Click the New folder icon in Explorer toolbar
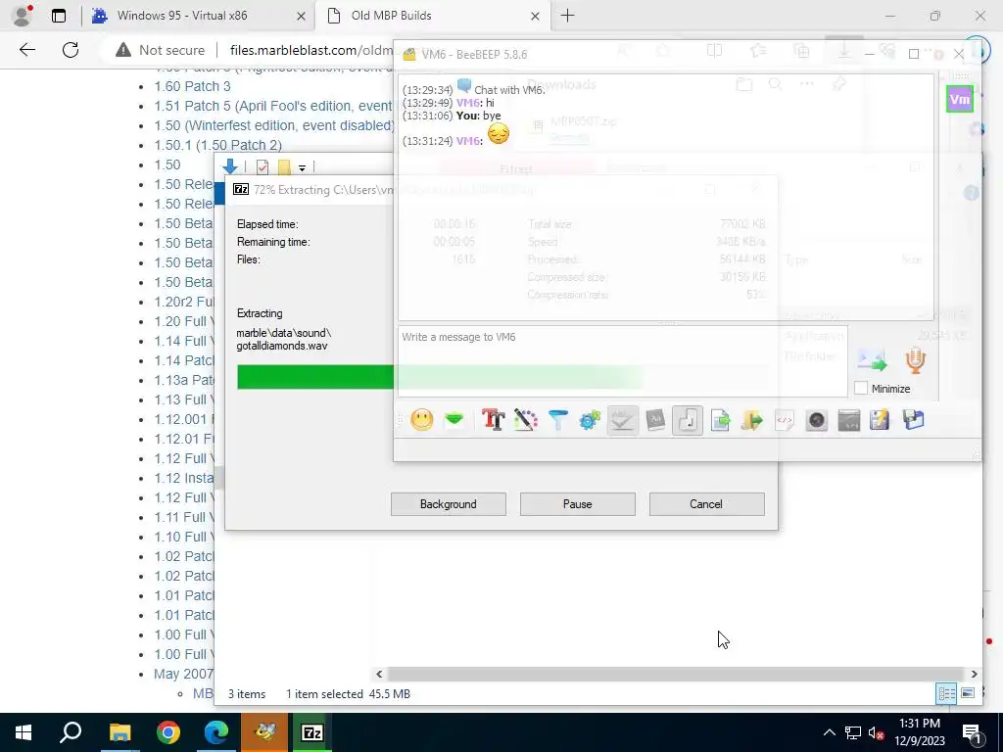The height and width of the screenshot is (752, 1003). pyautogui.click(x=284, y=166)
